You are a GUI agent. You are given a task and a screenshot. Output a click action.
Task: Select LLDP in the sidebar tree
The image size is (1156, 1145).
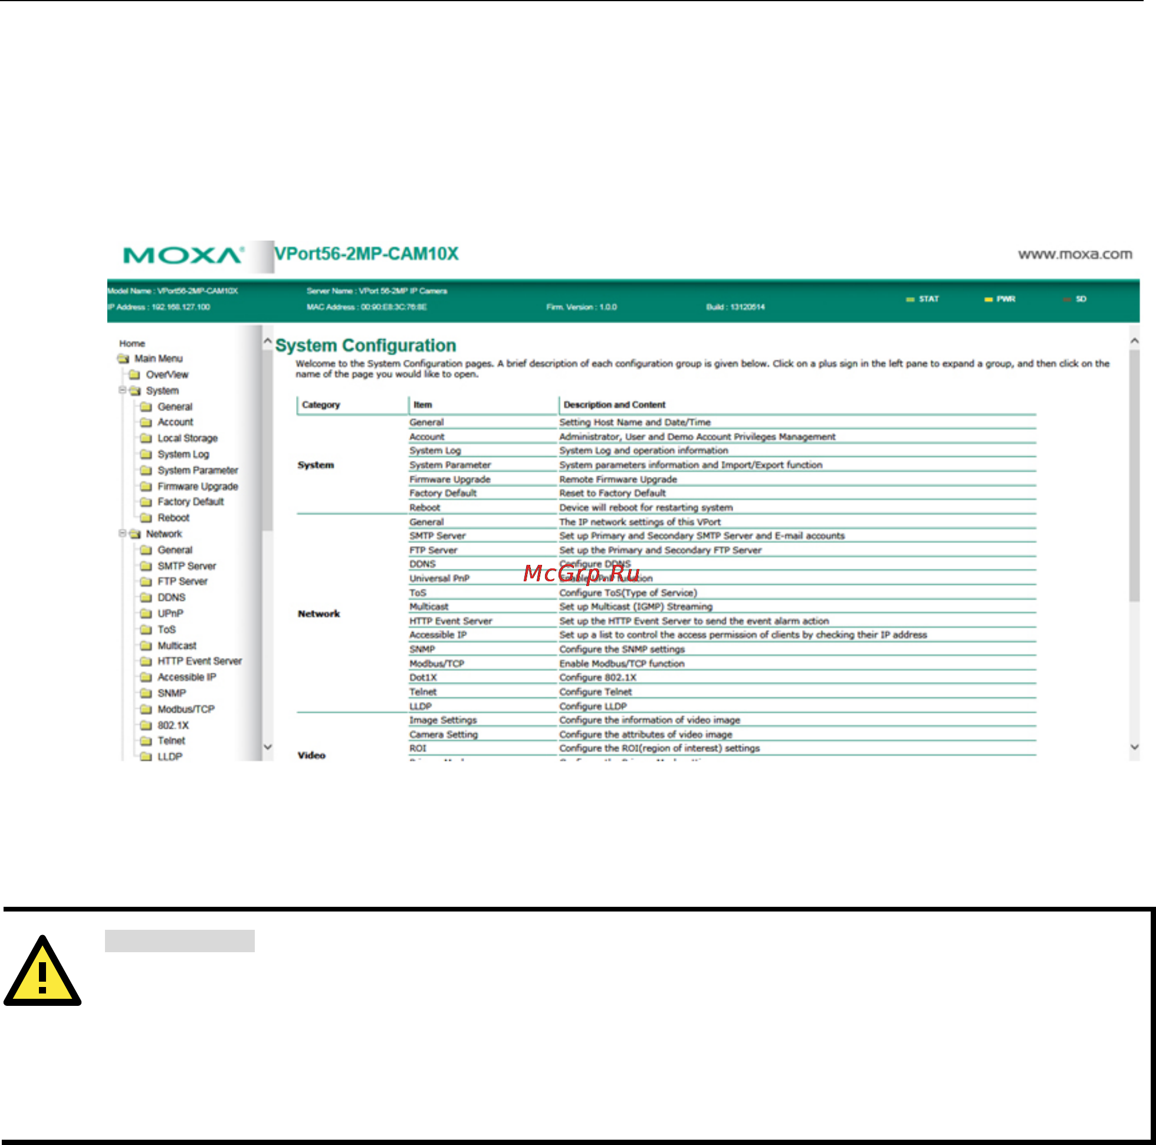tap(170, 757)
